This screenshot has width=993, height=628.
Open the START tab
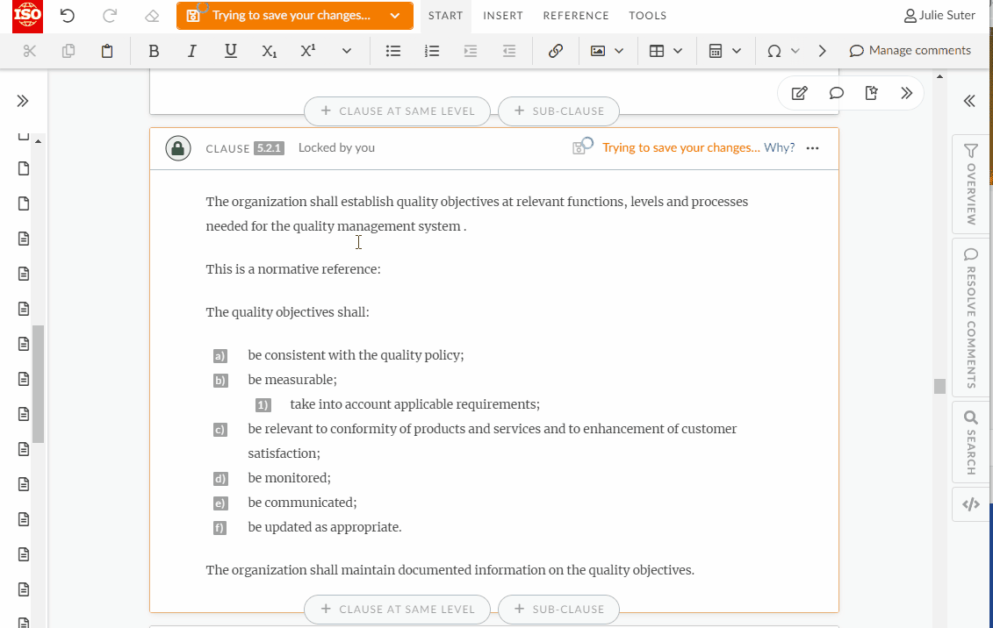(x=445, y=16)
